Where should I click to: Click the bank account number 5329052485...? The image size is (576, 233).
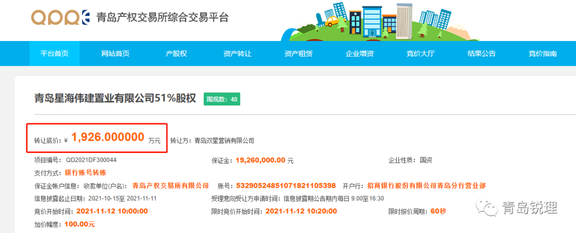[286, 186]
